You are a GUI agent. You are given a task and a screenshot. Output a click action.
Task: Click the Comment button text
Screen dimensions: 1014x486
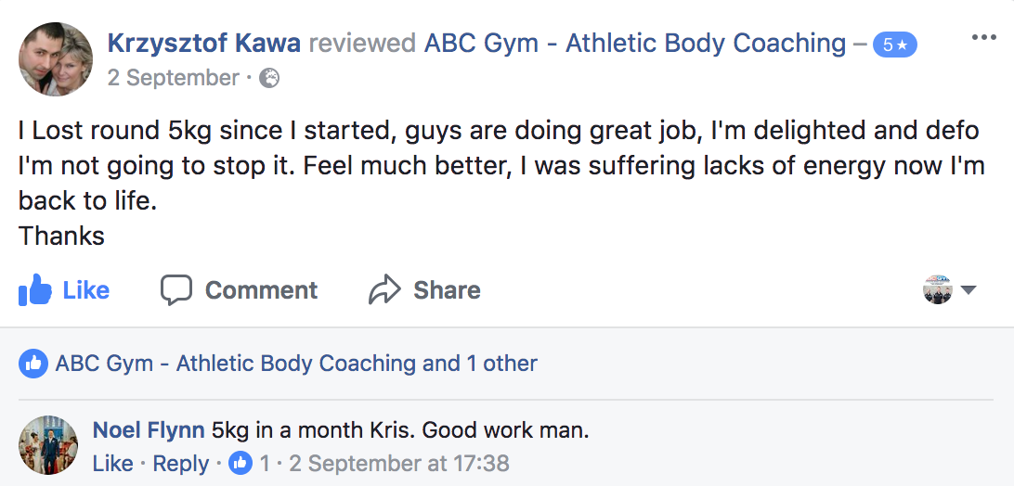click(x=261, y=290)
